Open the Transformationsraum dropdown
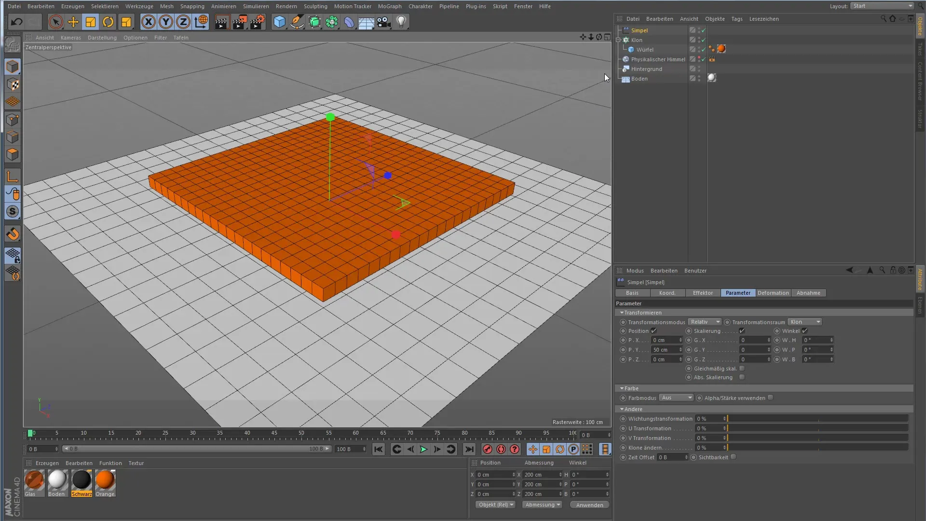 click(805, 322)
